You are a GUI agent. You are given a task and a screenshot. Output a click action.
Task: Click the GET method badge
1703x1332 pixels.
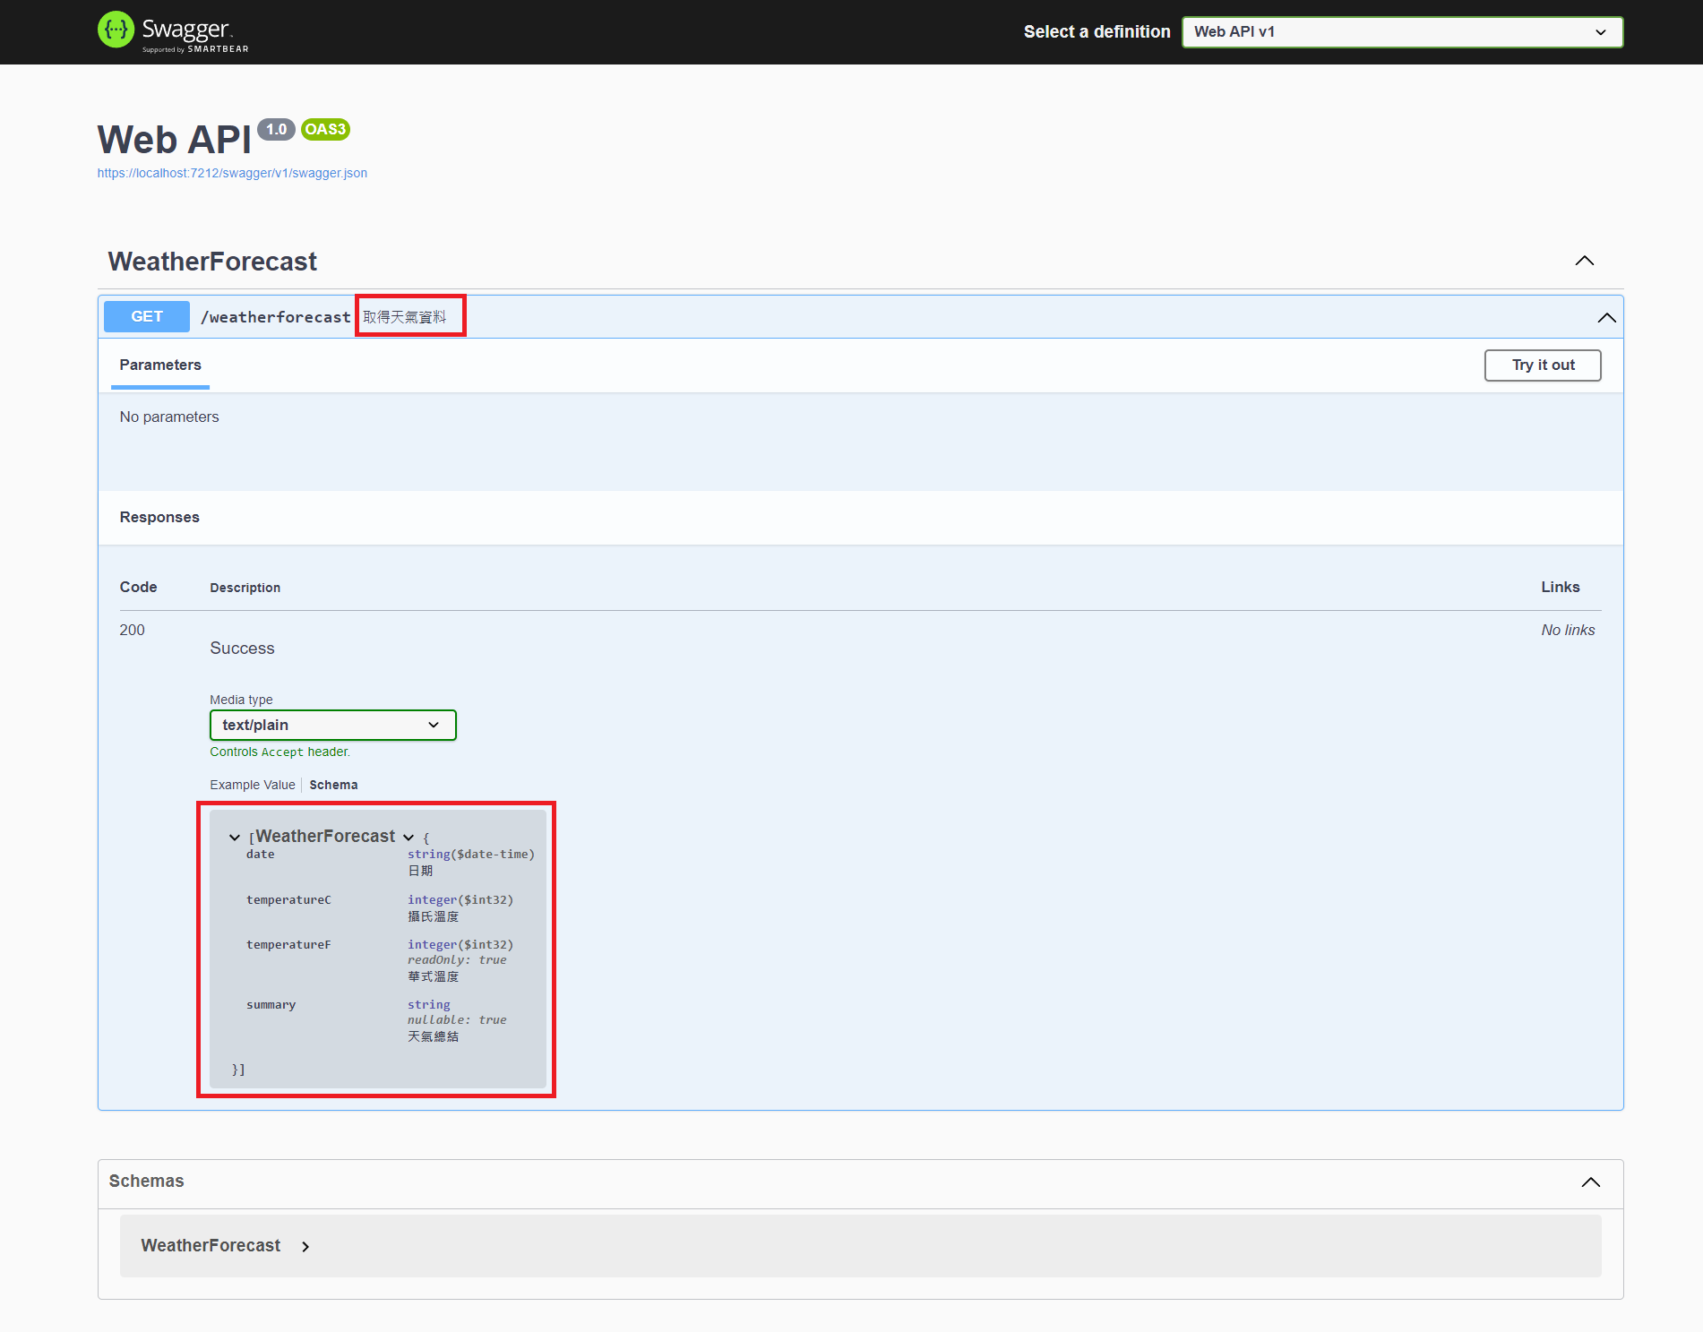pyautogui.click(x=147, y=316)
